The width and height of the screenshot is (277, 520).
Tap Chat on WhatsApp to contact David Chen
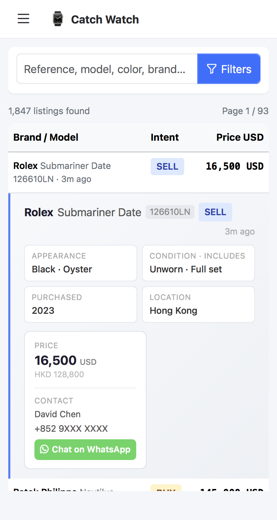click(x=85, y=449)
